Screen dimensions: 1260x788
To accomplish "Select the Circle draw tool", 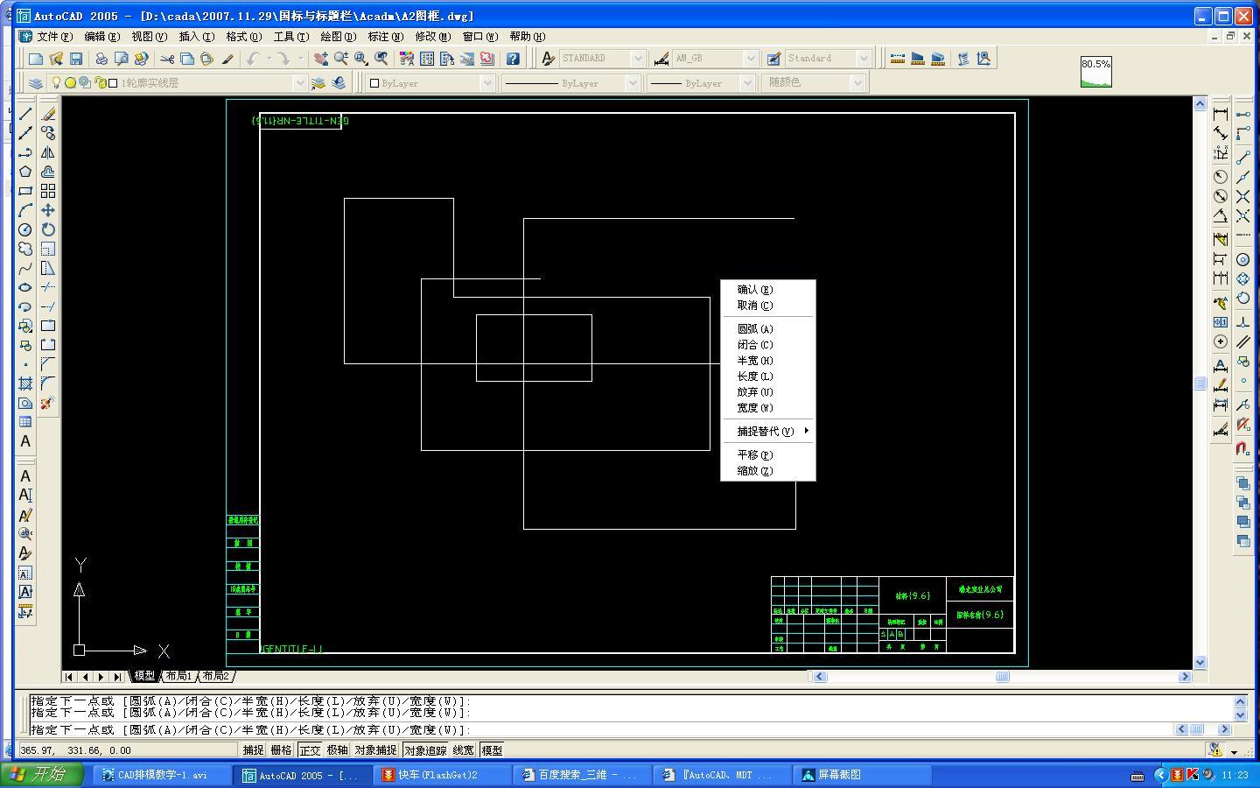I will (x=25, y=229).
